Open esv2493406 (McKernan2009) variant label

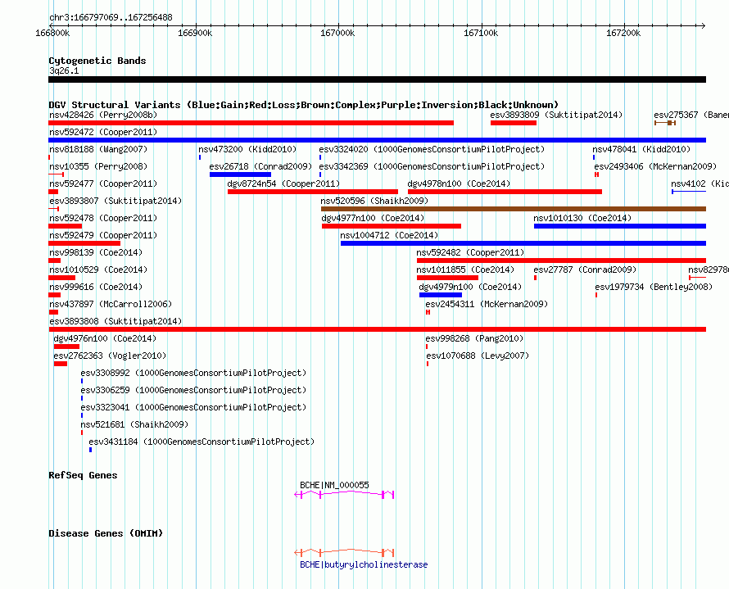point(655,166)
